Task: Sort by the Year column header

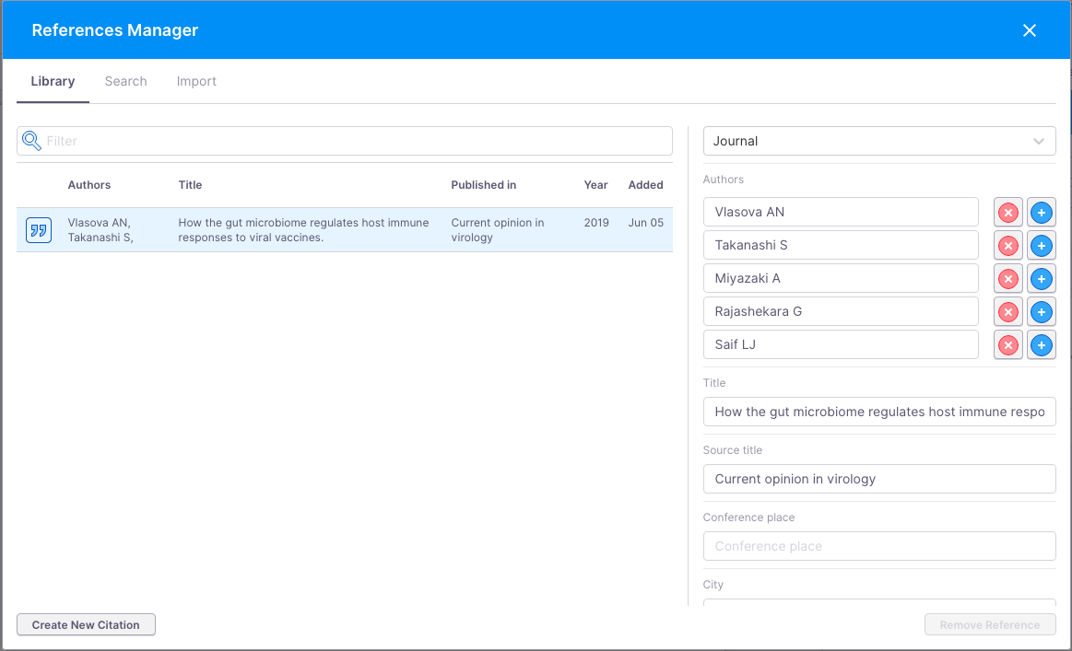Action: point(595,185)
